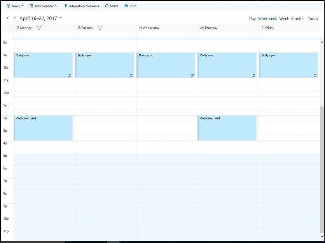Select the Day view

pos(253,19)
